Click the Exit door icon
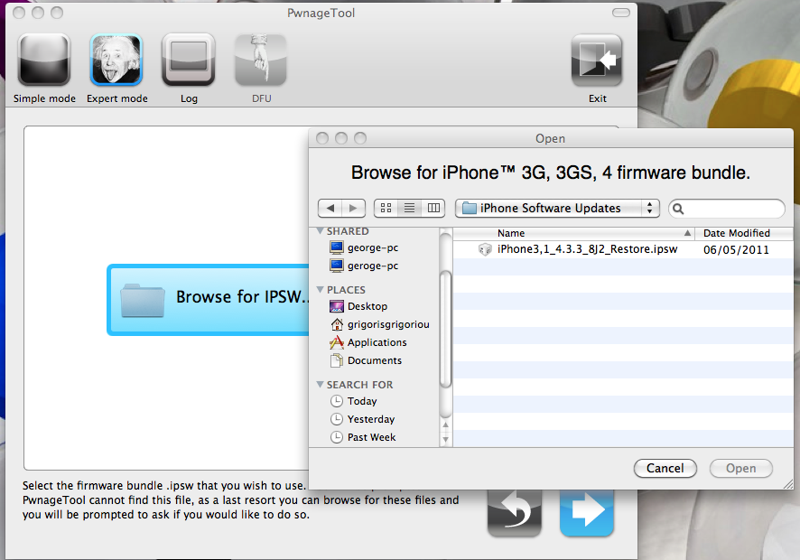The width and height of the screenshot is (800, 560). pos(597,61)
